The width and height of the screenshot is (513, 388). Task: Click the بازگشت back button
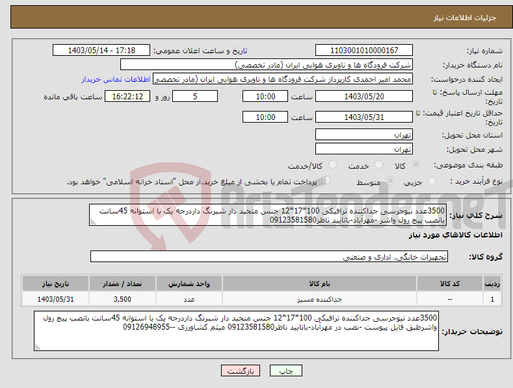click(241, 370)
